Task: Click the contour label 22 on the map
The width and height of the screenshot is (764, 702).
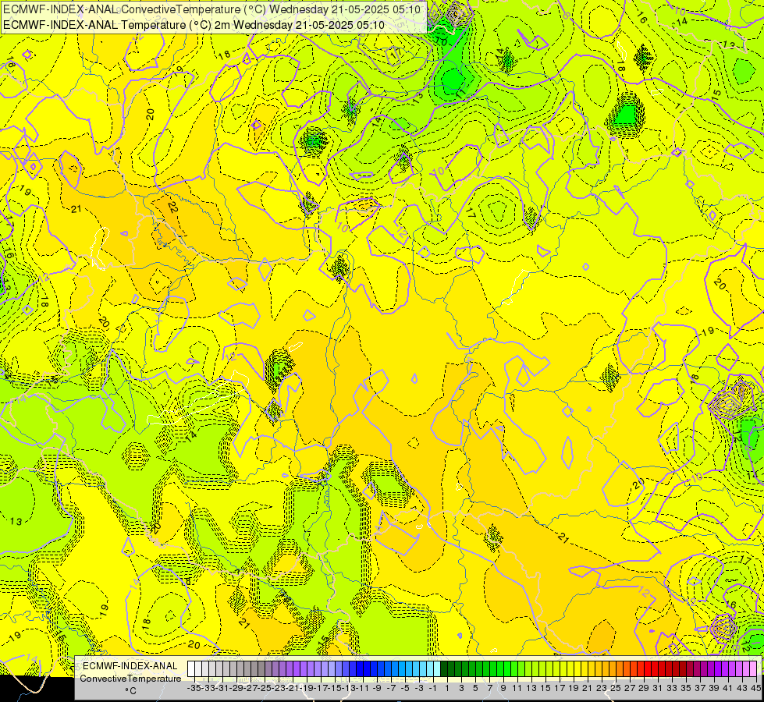Action: tap(172, 207)
